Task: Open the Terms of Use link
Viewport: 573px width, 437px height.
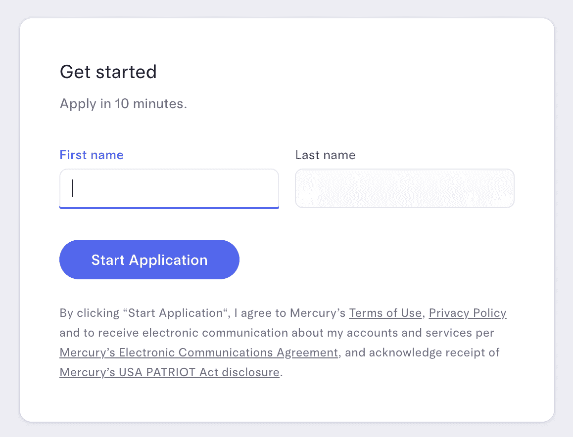Action: [x=385, y=313]
